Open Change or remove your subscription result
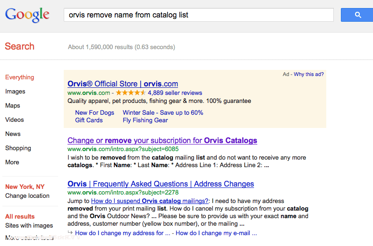This screenshot has height=246, width=373. click(162, 141)
